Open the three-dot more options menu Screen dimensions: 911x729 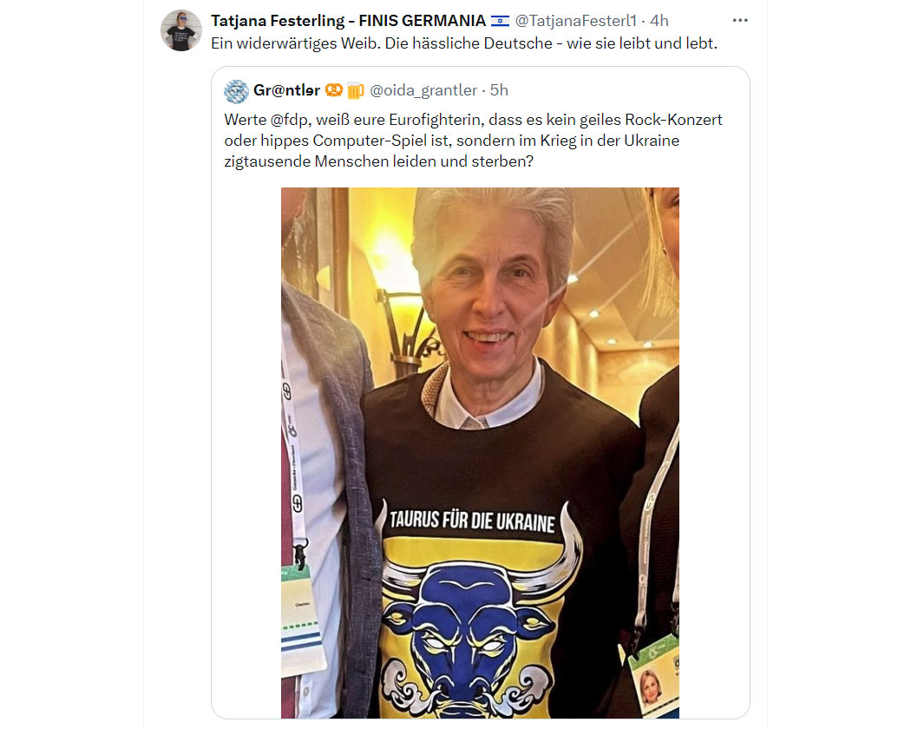point(739,20)
